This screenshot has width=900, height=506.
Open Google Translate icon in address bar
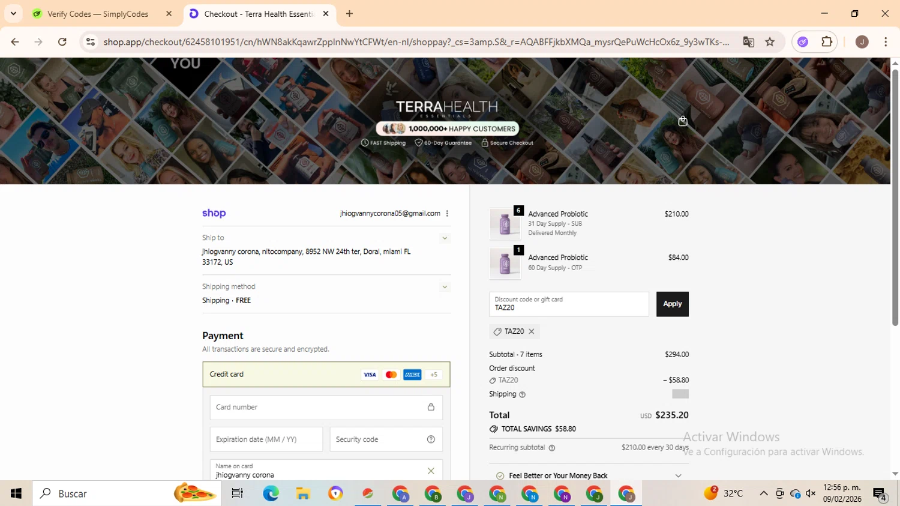[x=748, y=41]
